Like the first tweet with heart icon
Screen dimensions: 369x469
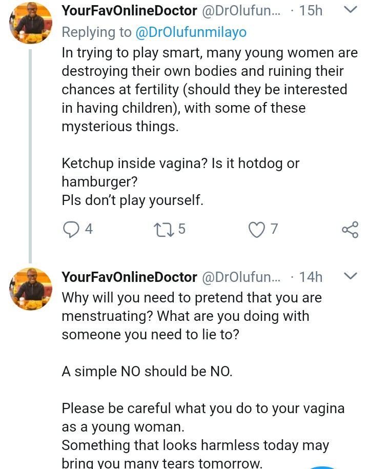pyautogui.click(x=256, y=229)
